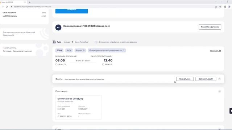Click the calendar icon under 12:40 arrival
Image resolution: width=232 pixels, height=130 pixels.
103,64
